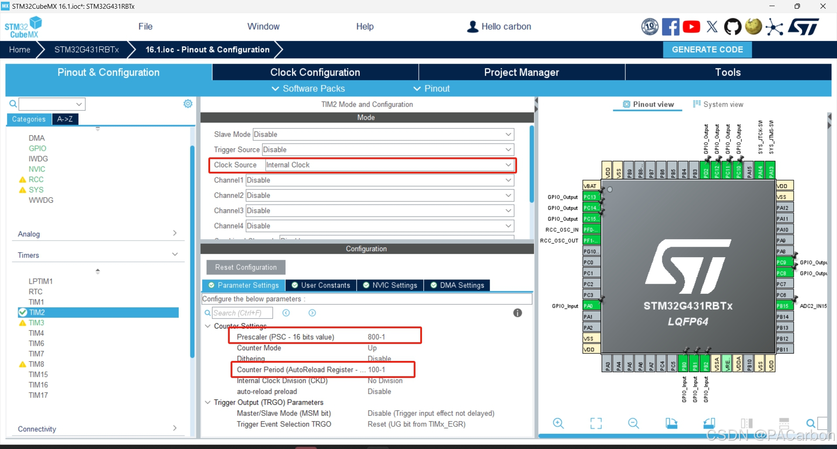Rotate the chip clockwise icon
This screenshot has width=837, height=449.
tap(671, 423)
